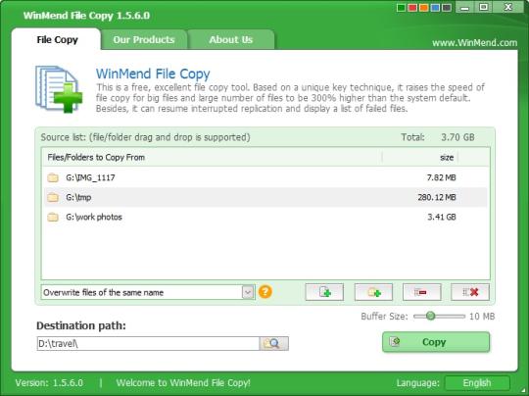
Task: Maximize the WinMend File Copy window
Action: click(484, 8)
